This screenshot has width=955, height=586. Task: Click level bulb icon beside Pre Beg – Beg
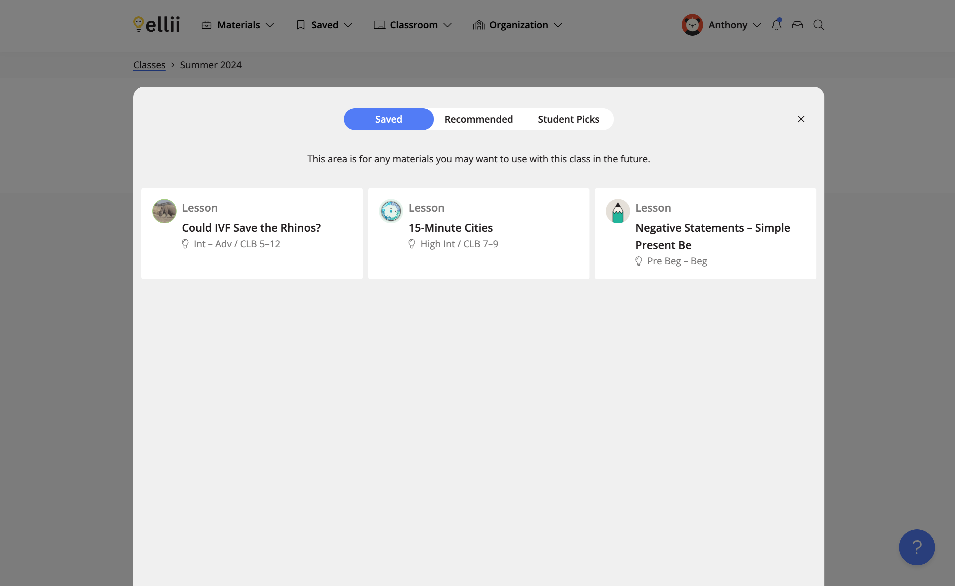pos(639,261)
